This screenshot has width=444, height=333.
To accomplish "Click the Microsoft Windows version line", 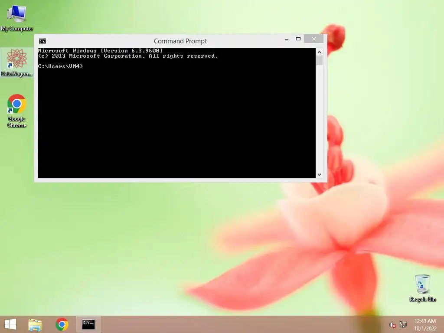I will click(x=101, y=51).
